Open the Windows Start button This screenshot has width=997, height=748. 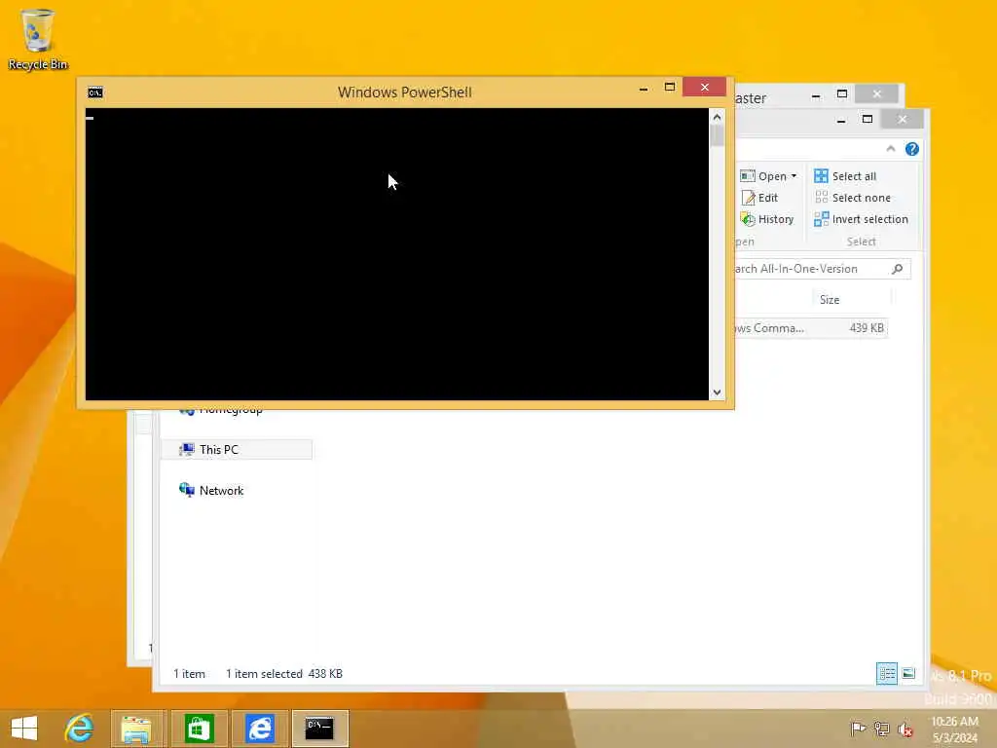coord(24,729)
